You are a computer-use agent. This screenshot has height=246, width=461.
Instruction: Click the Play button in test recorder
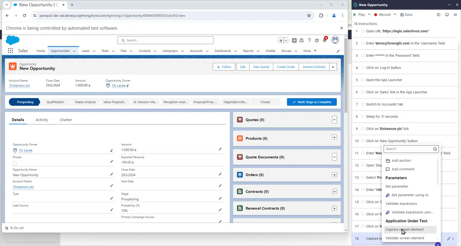point(359,15)
